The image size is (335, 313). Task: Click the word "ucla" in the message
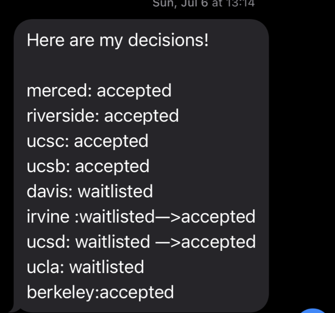[x=44, y=267]
